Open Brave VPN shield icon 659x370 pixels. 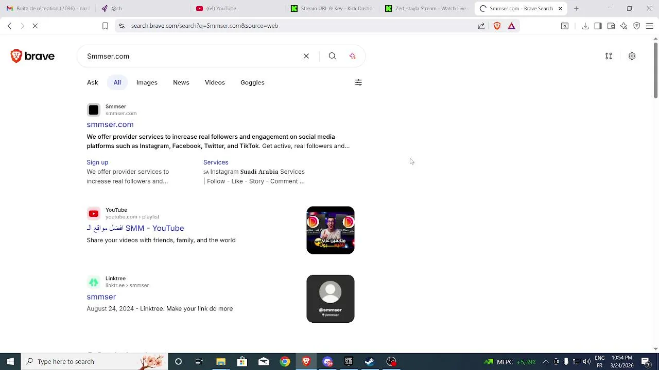pyautogui.click(x=637, y=26)
